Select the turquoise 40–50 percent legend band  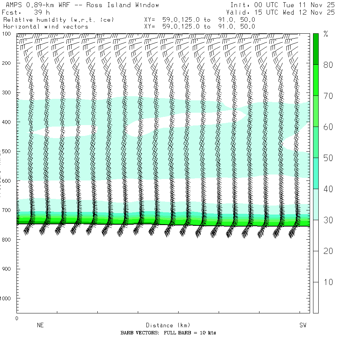click(316, 173)
